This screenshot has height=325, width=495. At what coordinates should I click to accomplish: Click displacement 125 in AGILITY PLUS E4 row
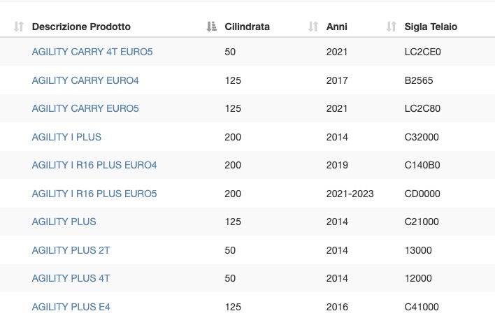pyautogui.click(x=233, y=307)
